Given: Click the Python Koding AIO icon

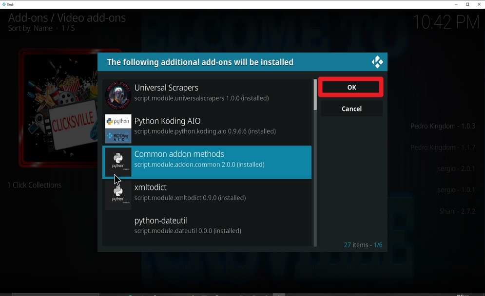Looking at the screenshot, I should [118, 129].
